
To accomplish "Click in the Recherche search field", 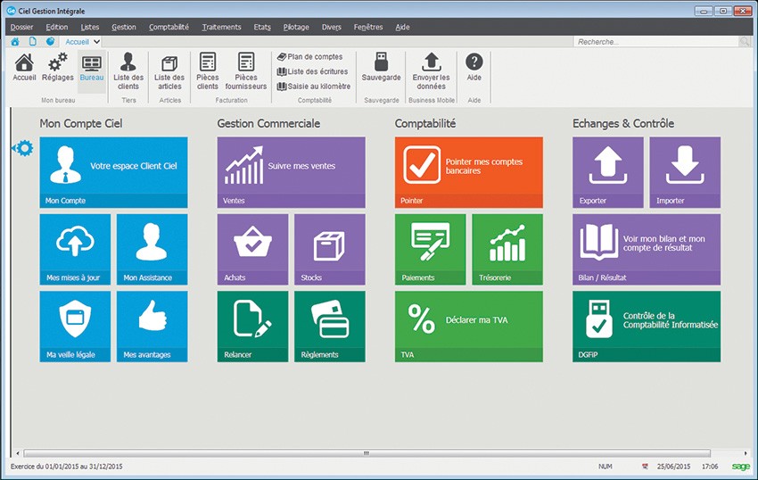I will pyautogui.click(x=655, y=42).
